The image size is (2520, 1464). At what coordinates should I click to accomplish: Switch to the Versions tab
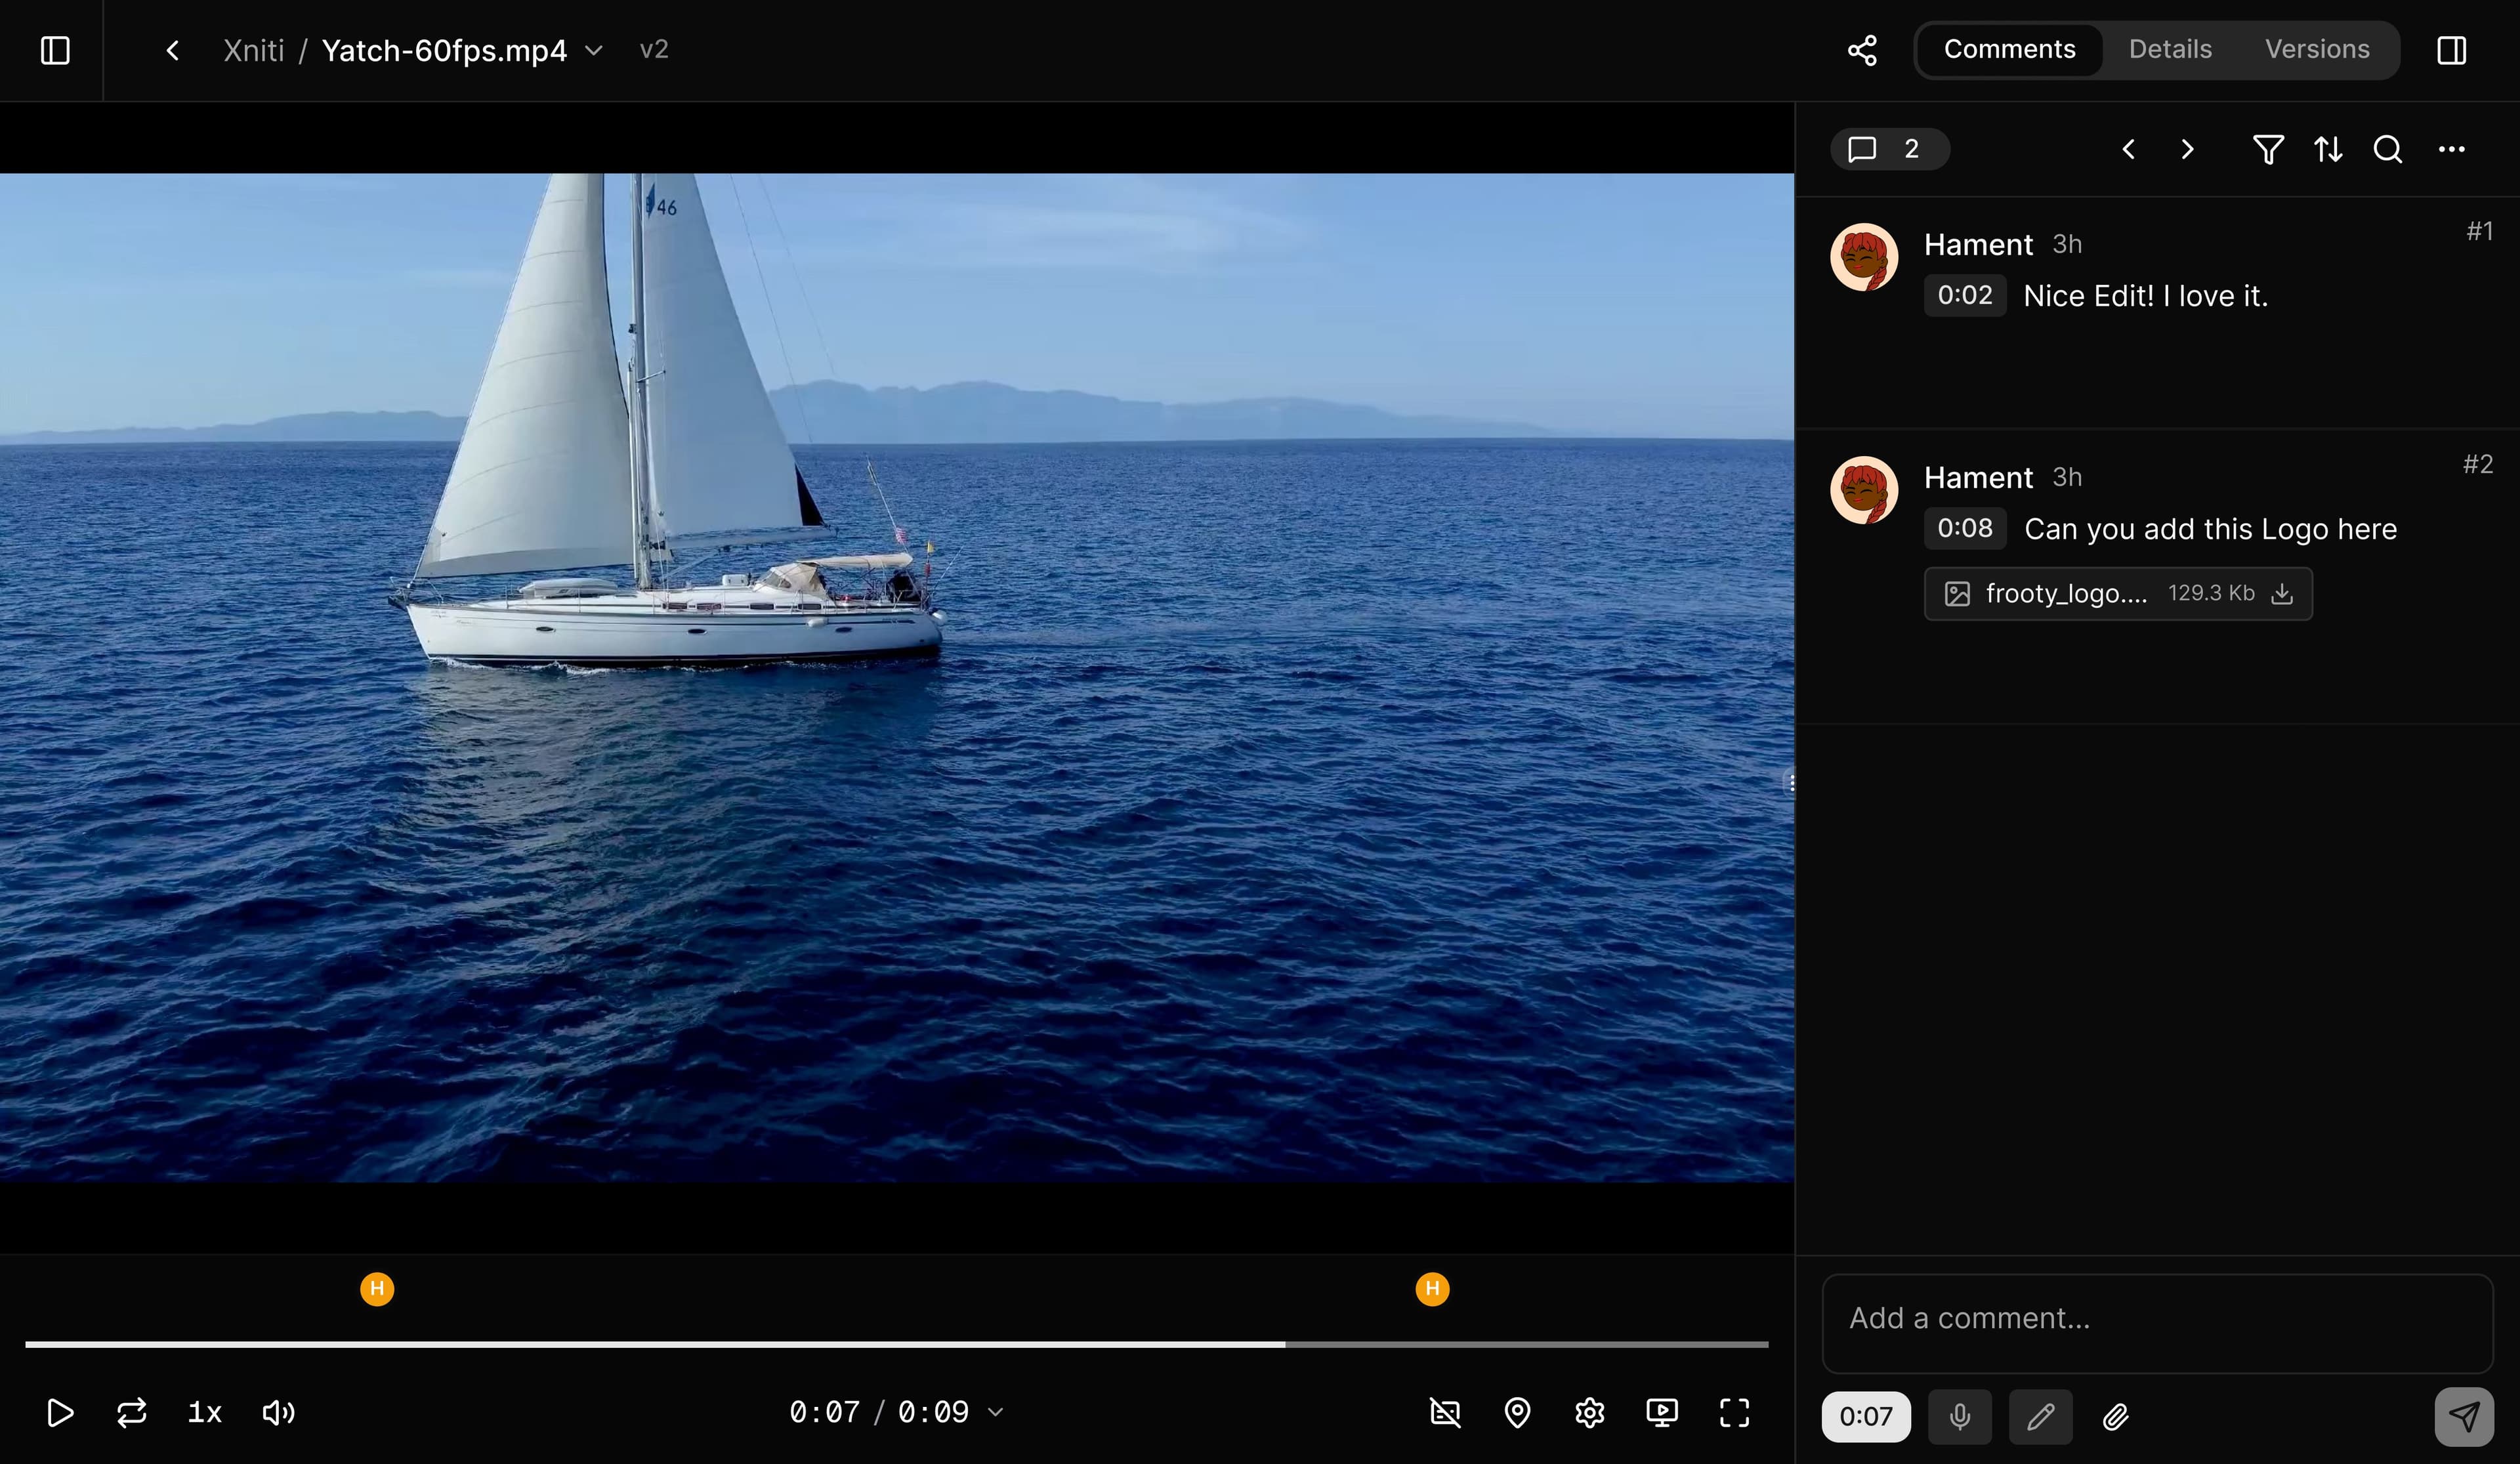[2317, 49]
